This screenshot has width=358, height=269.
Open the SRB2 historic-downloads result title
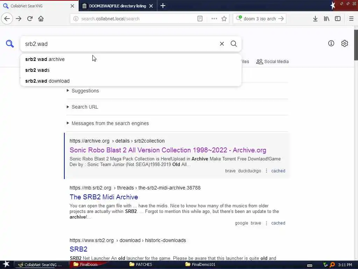point(78,249)
